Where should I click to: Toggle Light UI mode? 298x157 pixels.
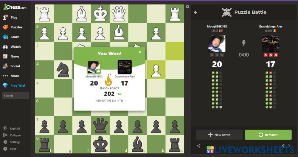click(x=12, y=128)
